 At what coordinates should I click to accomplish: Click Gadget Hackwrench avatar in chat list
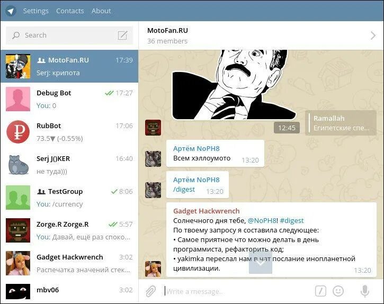[18, 263]
